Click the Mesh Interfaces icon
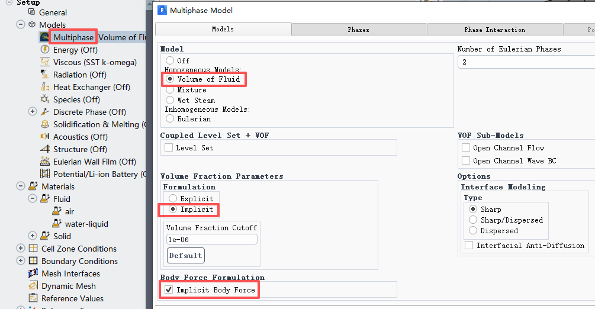Screen dimensions: 595x309 [x=33, y=273]
